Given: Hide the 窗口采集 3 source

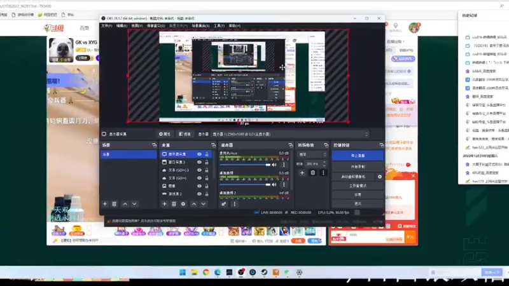Looking at the screenshot, I should 199,162.
